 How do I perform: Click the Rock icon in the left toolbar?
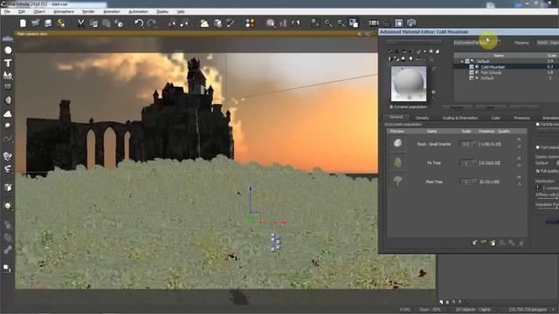tap(8, 101)
